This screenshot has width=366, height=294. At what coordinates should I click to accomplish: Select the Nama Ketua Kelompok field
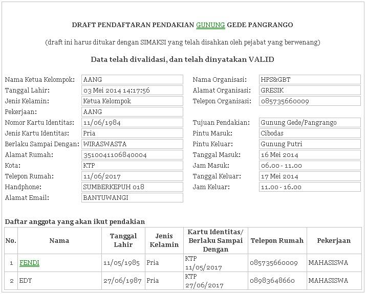pyautogui.click(x=132, y=79)
